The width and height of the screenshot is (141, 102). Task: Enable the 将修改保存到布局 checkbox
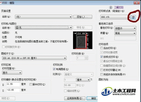pyautogui.click(x=102, y=74)
